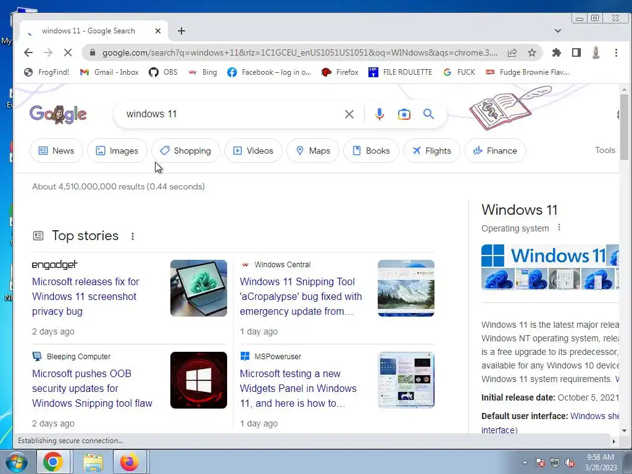Open the Engadget story laptop thumbnail
Screen dimensions: 632x474
[199, 288]
